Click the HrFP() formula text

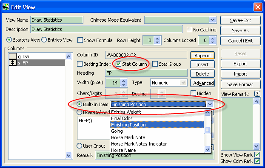(x=85, y=120)
